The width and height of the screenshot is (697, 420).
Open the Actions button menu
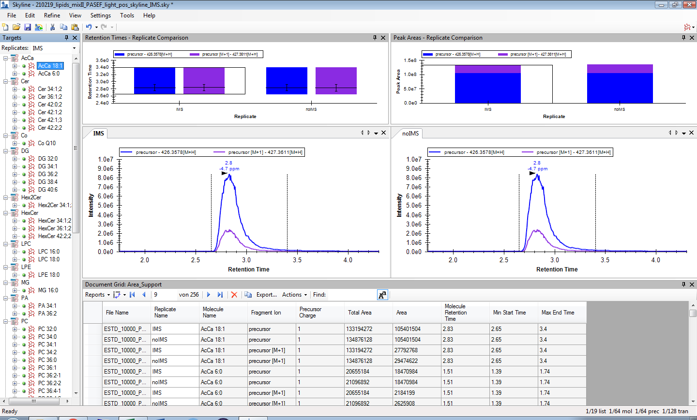point(294,295)
